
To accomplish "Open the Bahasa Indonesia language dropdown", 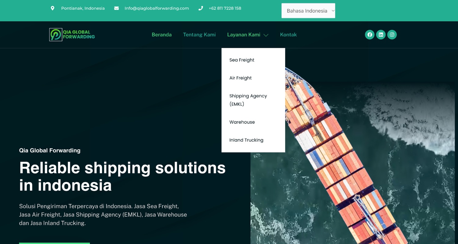I will 308,11.
